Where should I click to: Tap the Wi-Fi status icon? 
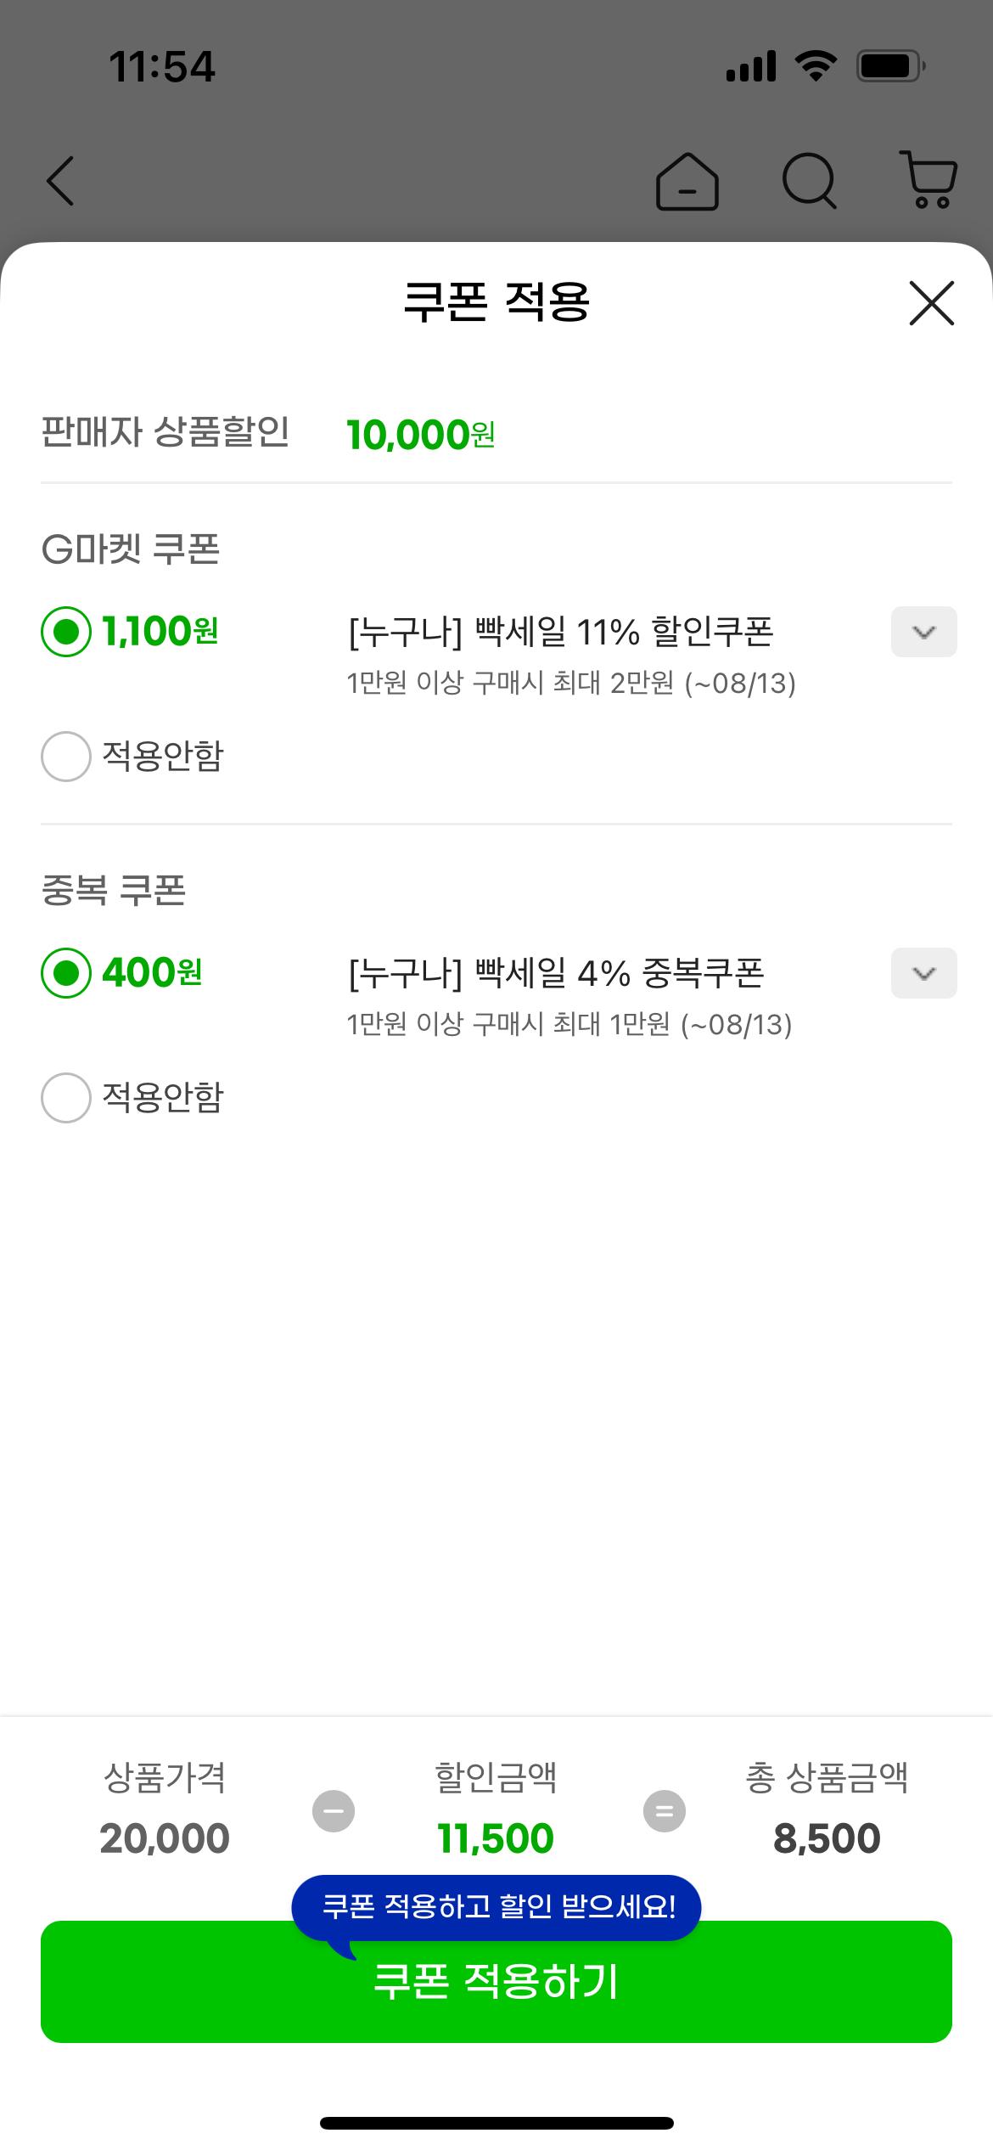tap(816, 65)
